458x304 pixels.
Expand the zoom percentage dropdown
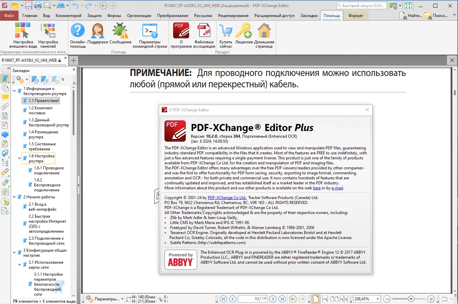pos(378,299)
